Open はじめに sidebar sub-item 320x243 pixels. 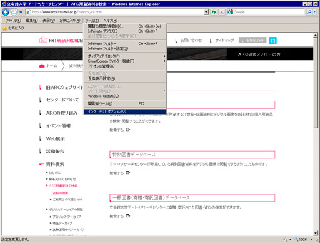pyautogui.click(x=55, y=173)
